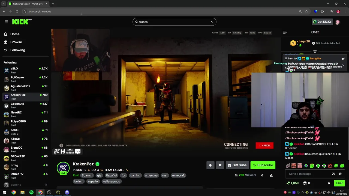The height and width of the screenshot is (196, 349).
Task: Open the channel points 1,050 balance
Action: tap(292, 183)
